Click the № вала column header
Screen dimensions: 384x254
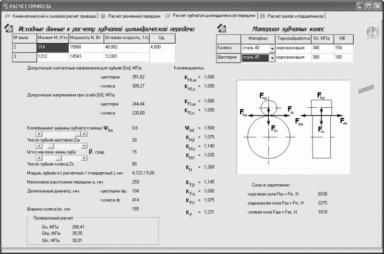pos(24,39)
